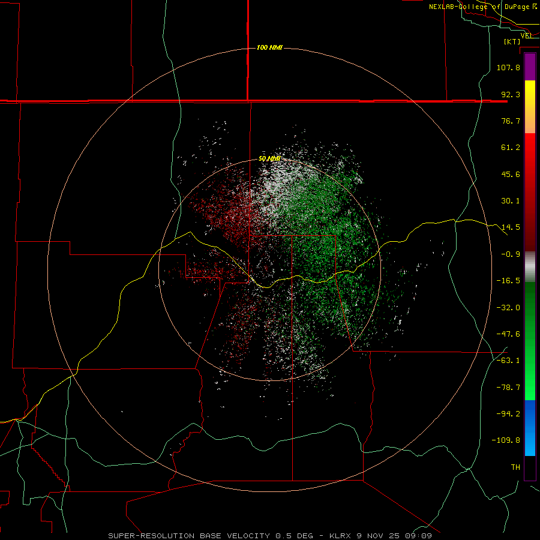Click the "[KT]" units label
540x540 pixels.
tap(512, 41)
